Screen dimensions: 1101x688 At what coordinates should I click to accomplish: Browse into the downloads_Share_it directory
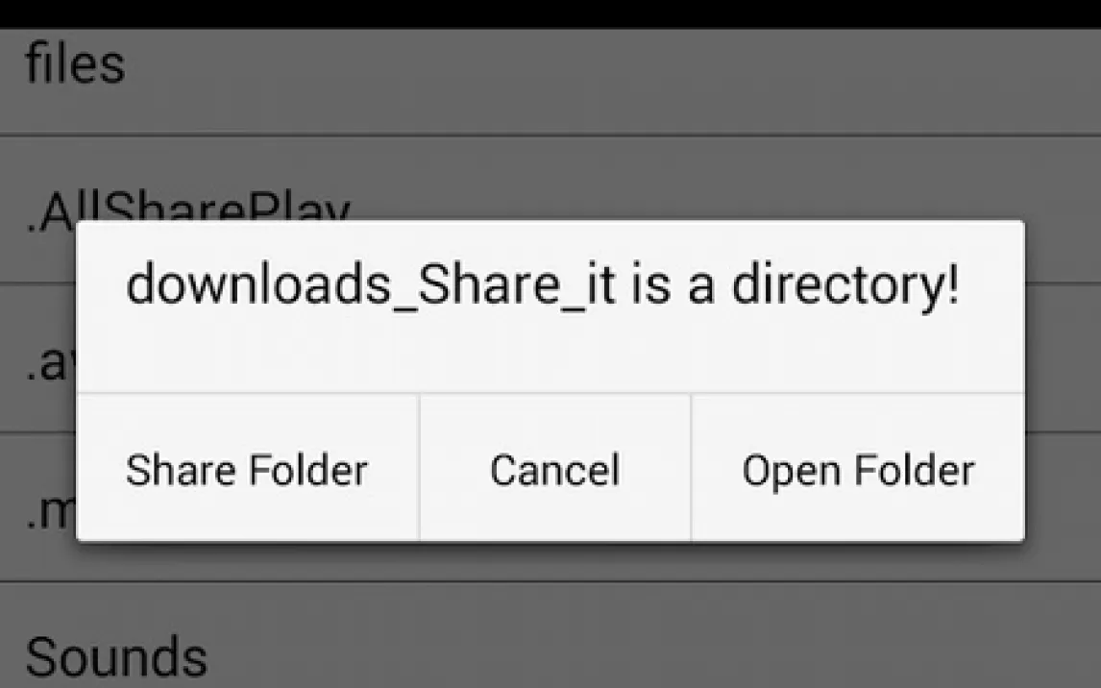(x=858, y=468)
